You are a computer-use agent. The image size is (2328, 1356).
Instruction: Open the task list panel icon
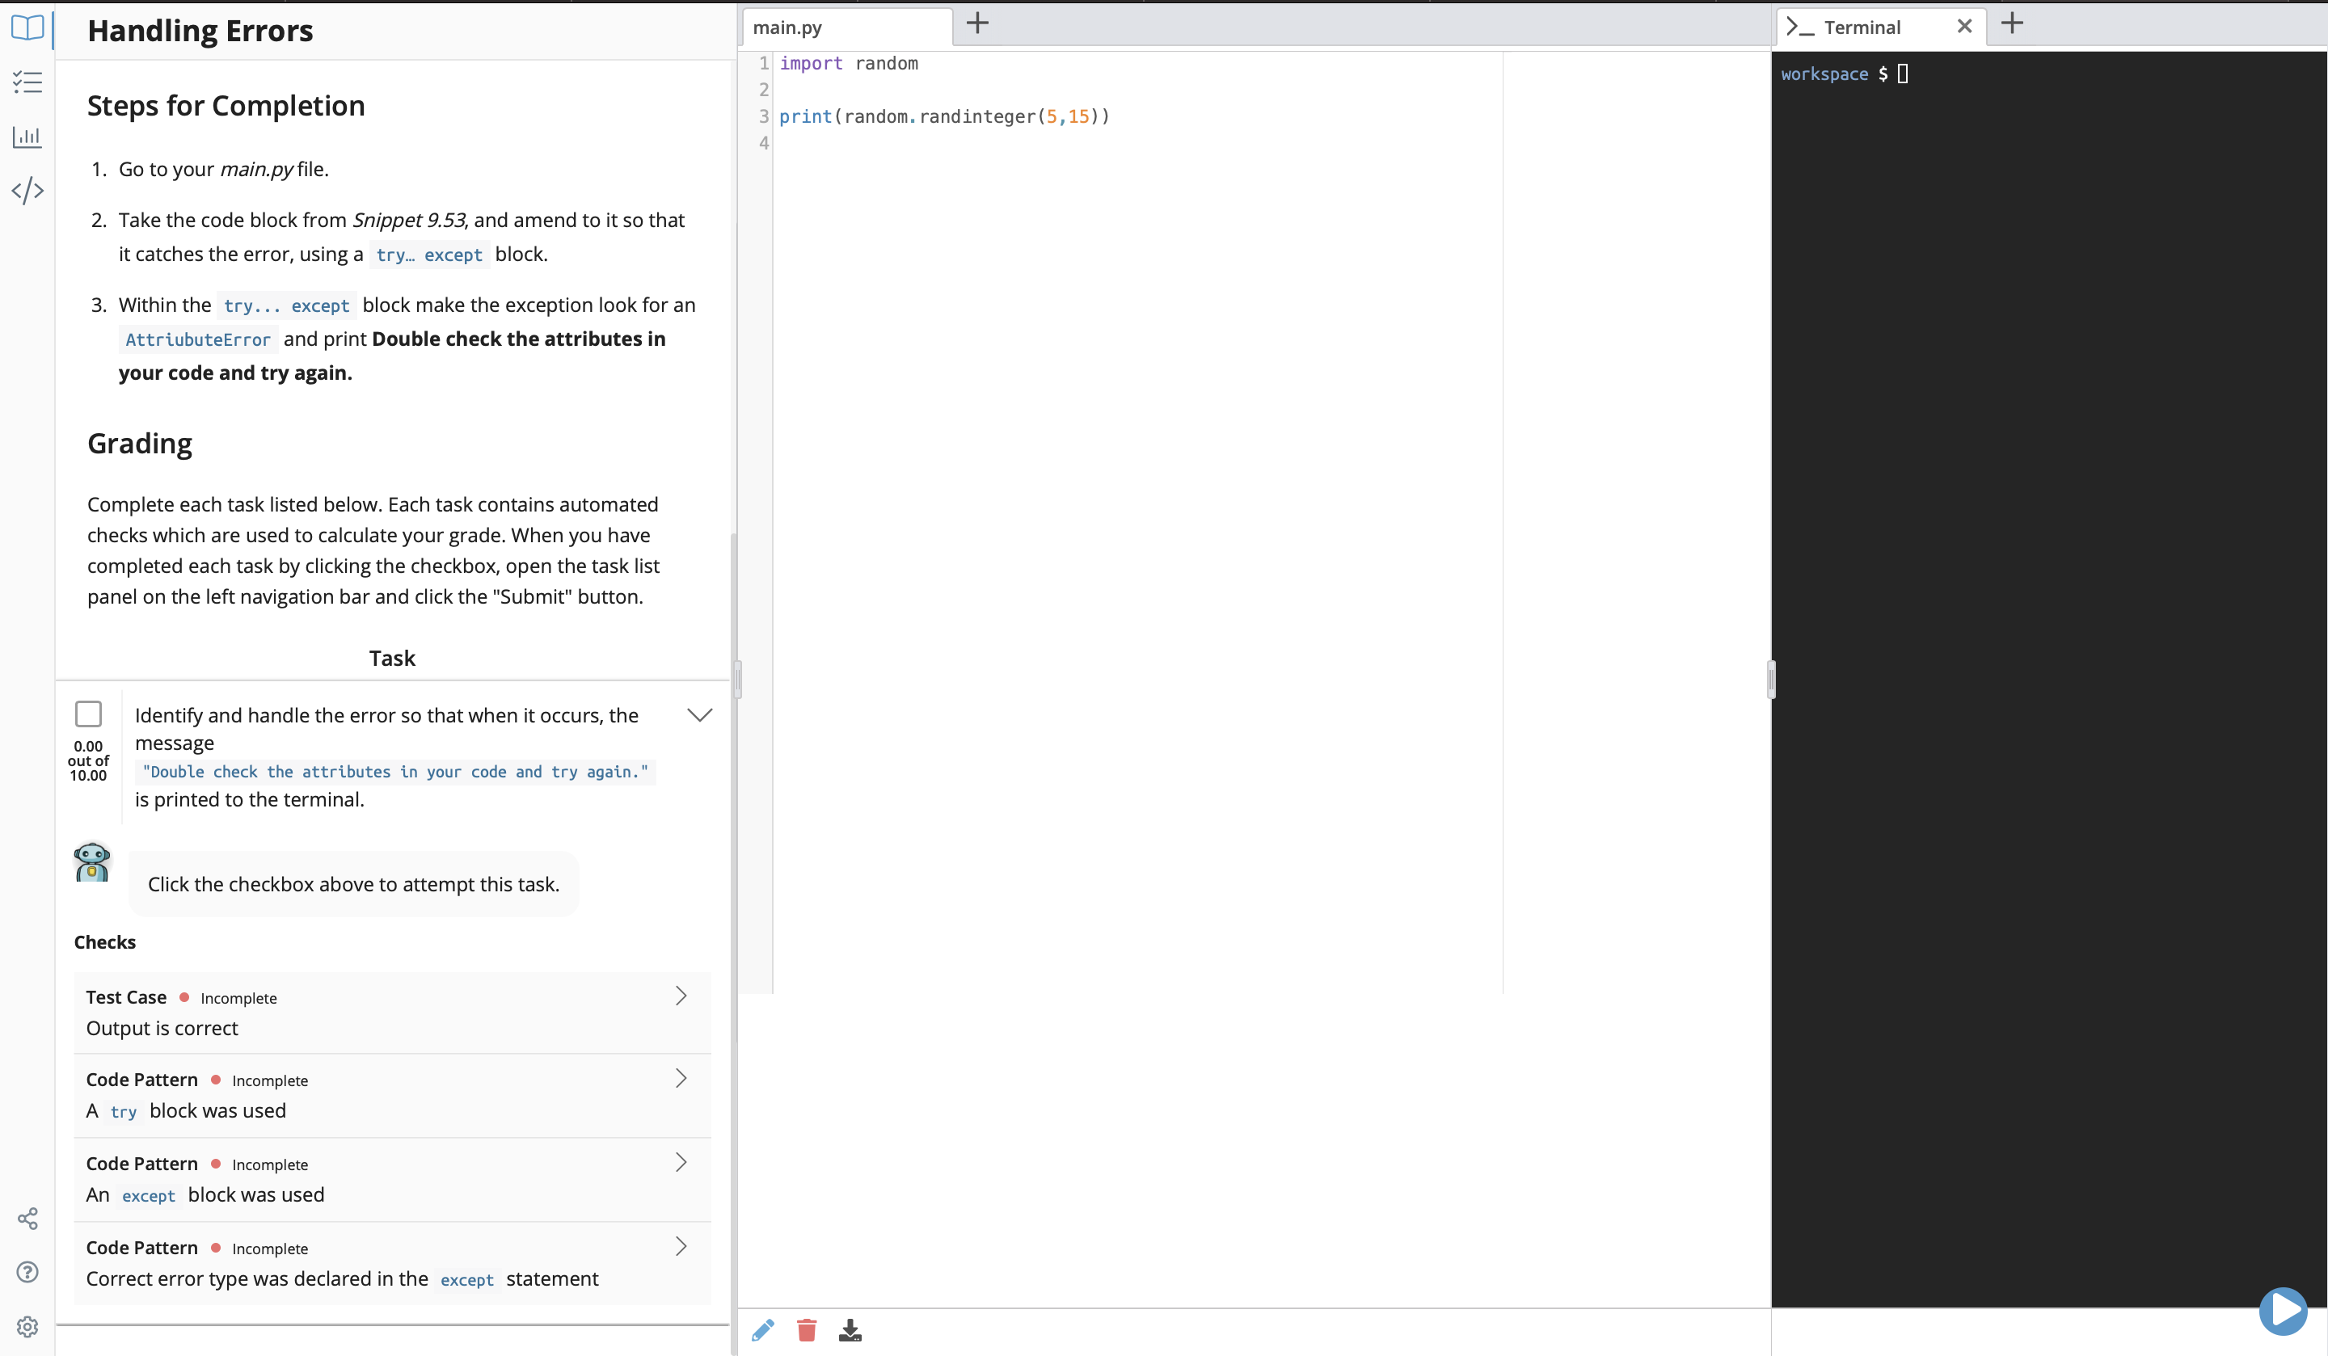click(27, 82)
